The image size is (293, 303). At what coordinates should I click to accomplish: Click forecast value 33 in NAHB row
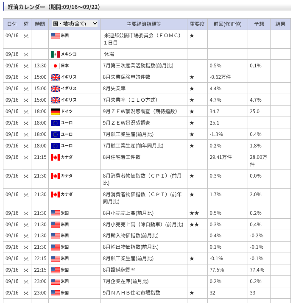click(x=253, y=293)
